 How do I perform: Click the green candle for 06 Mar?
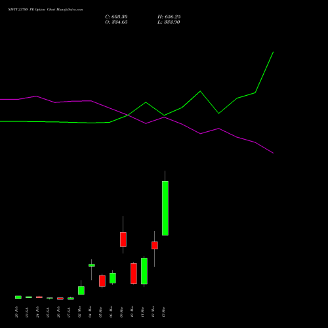click(x=113, y=278)
